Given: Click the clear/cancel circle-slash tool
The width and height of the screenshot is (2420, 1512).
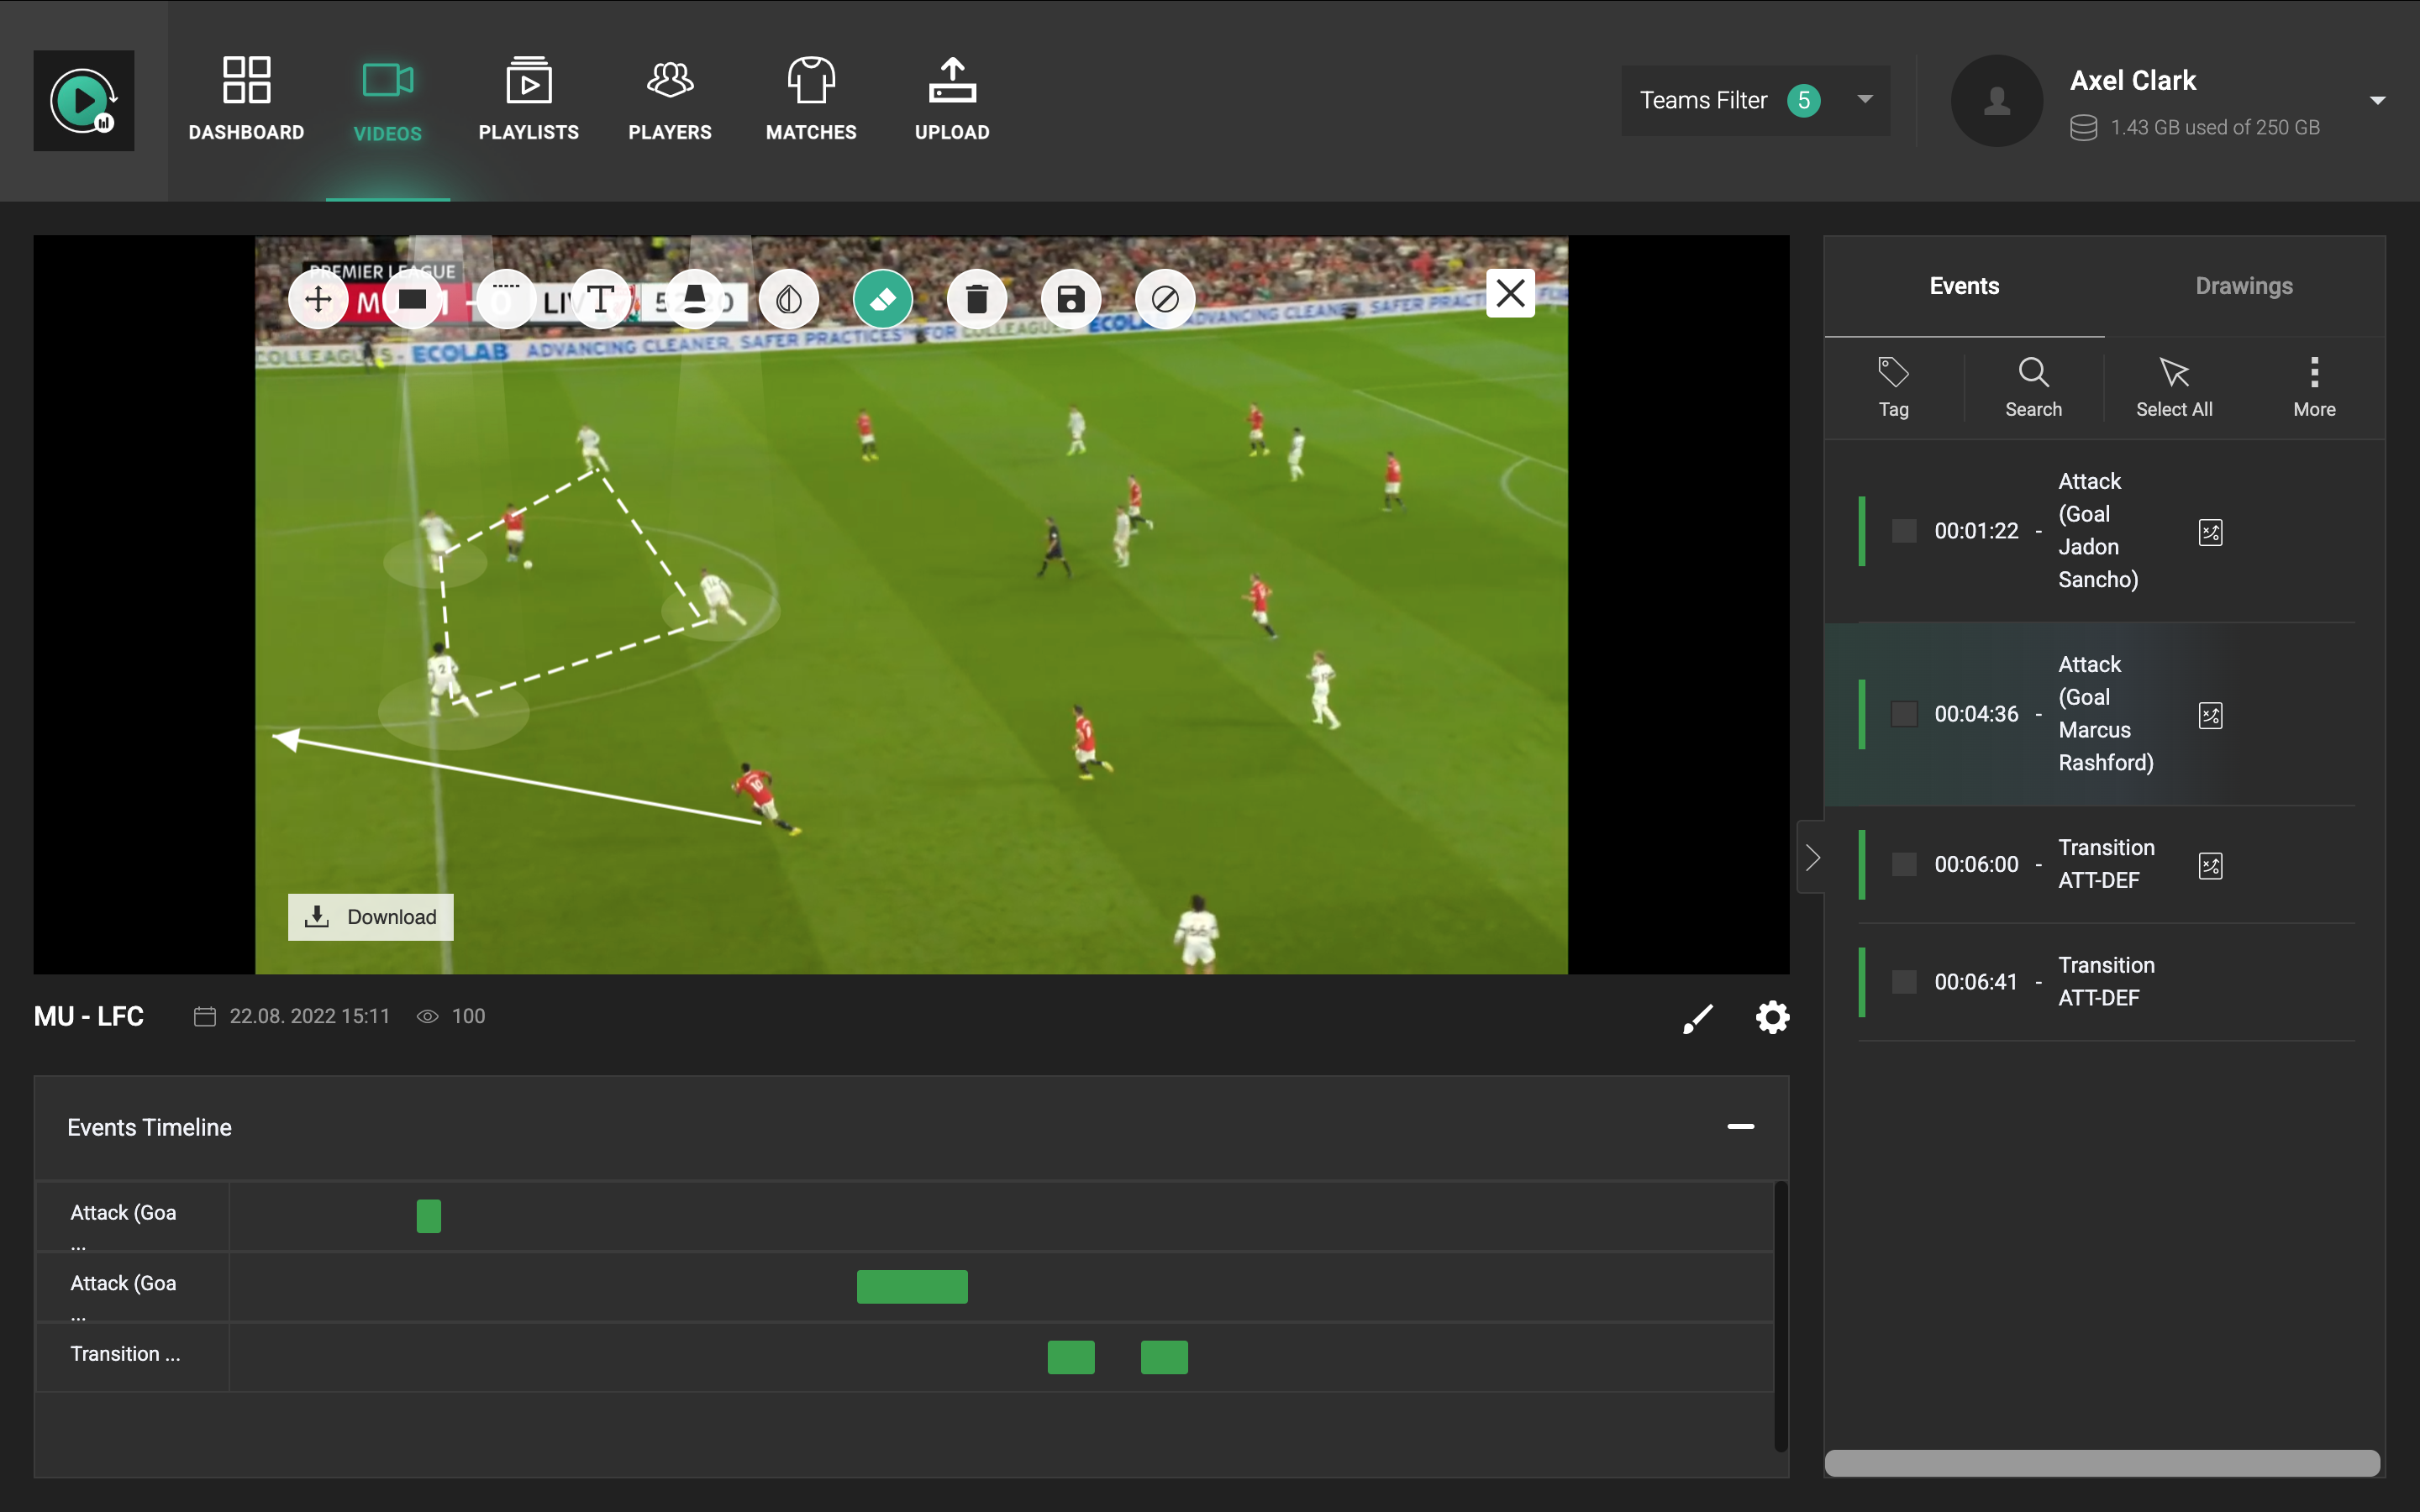Looking at the screenshot, I should tap(1165, 299).
